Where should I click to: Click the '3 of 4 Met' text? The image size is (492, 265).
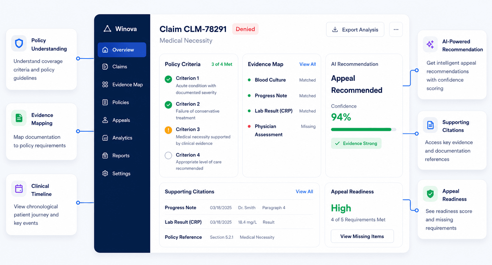click(x=222, y=64)
